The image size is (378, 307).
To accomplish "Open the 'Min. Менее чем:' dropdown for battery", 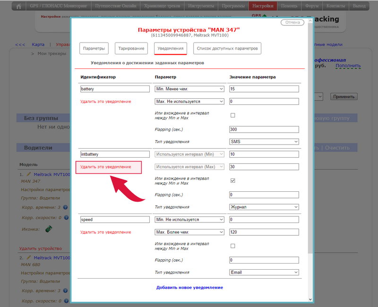I will (x=189, y=89).
